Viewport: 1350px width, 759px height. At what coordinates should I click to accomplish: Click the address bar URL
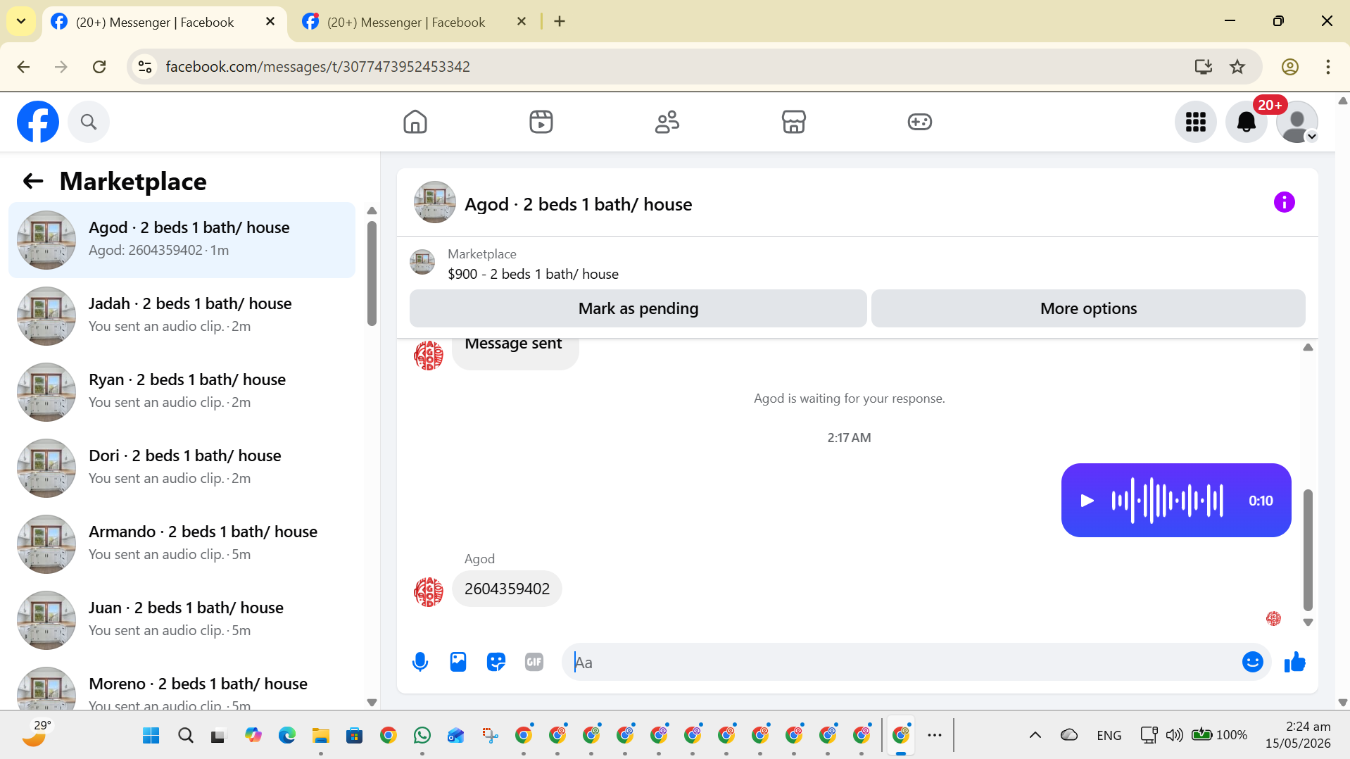coord(317,67)
